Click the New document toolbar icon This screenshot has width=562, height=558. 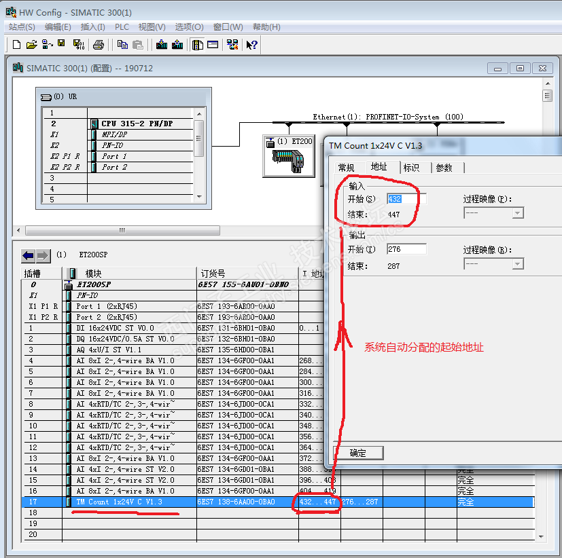pyautogui.click(x=16, y=45)
